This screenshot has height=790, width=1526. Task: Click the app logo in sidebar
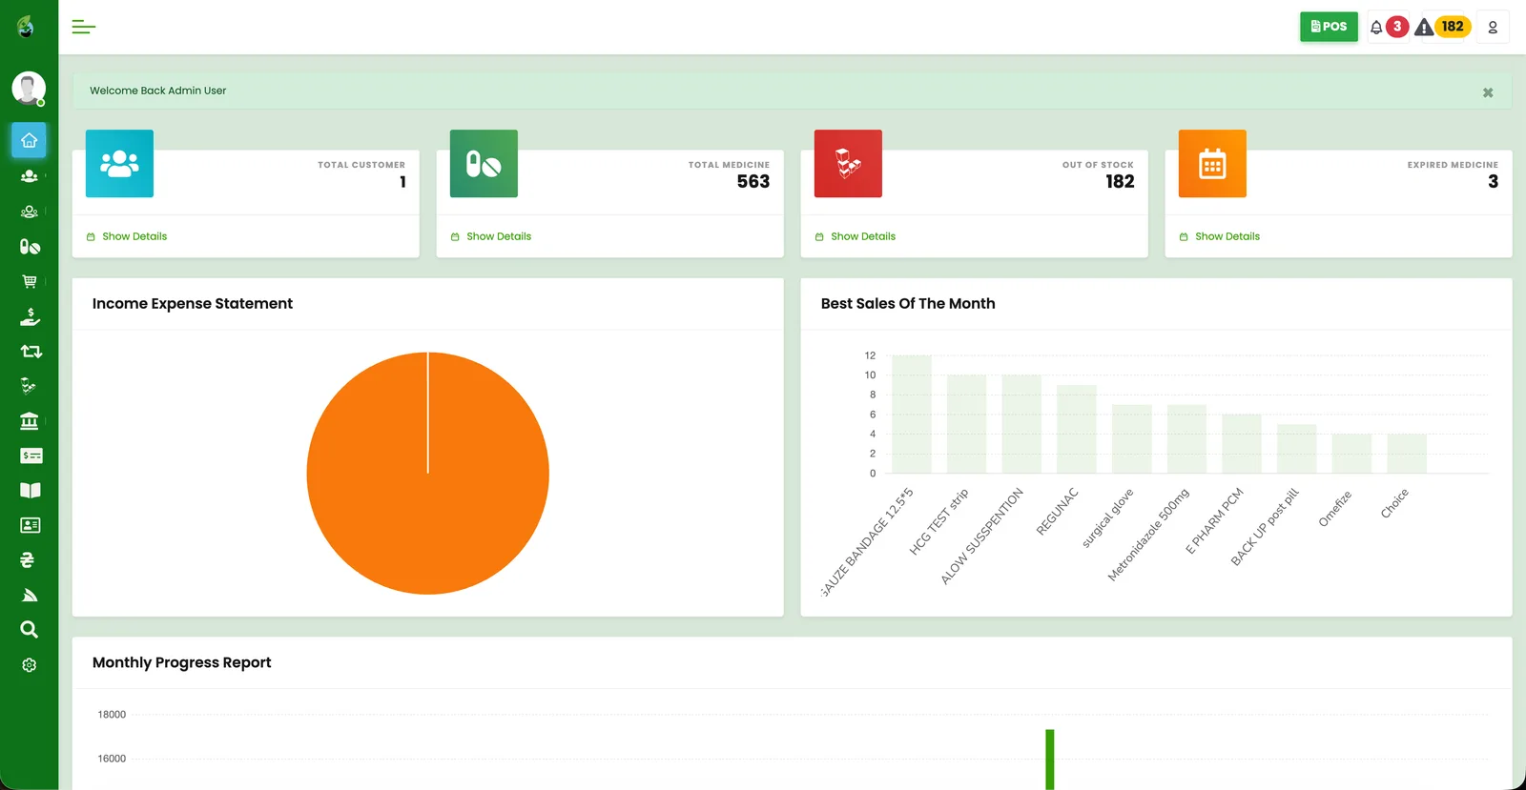pos(26,27)
